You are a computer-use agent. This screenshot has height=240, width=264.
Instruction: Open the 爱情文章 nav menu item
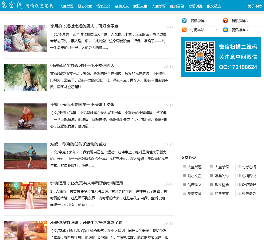pyautogui.click(x=140, y=6)
